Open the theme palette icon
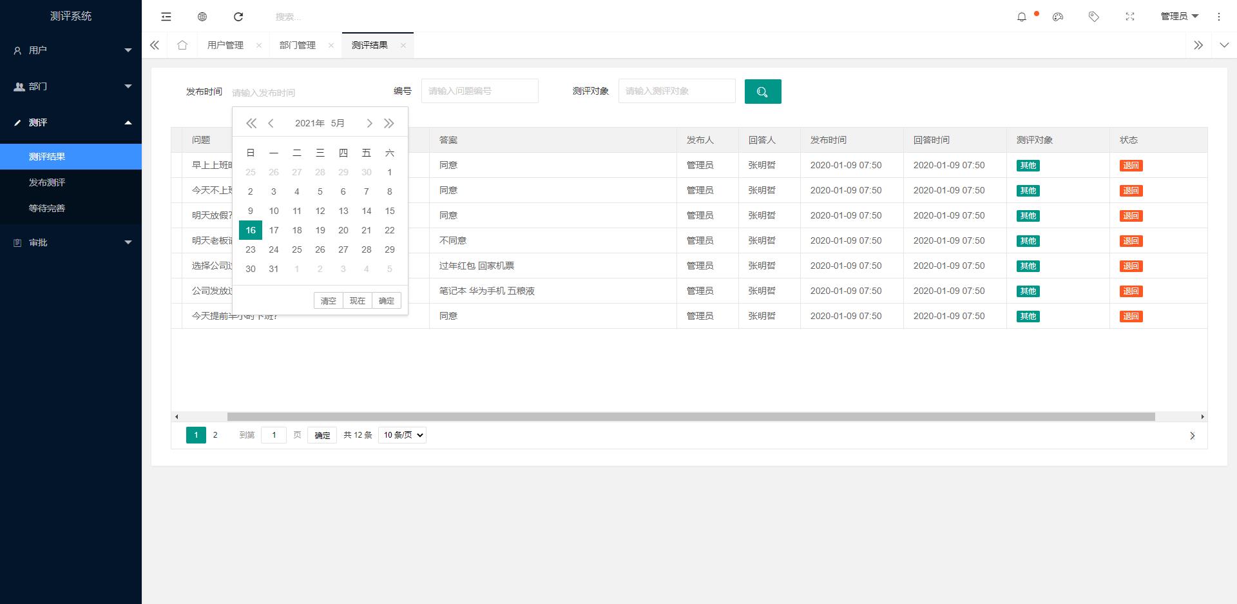Viewport: 1237px width, 604px height. tap(1058, 17)
